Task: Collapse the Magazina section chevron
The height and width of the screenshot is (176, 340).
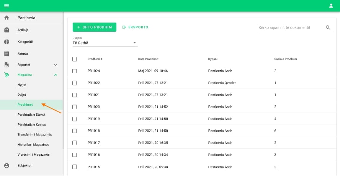Action: (x=56, y=75)
